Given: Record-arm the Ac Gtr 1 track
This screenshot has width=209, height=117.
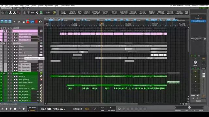Looking at the screenshot, I should click(x=14, y=77).
